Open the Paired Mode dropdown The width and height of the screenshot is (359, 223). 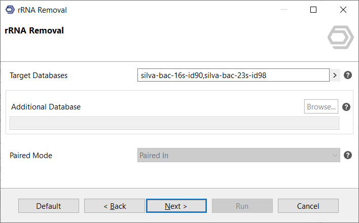tap(238, 156)
